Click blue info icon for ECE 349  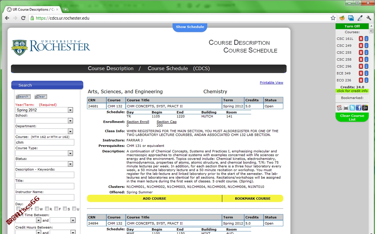tap(366, 73)
